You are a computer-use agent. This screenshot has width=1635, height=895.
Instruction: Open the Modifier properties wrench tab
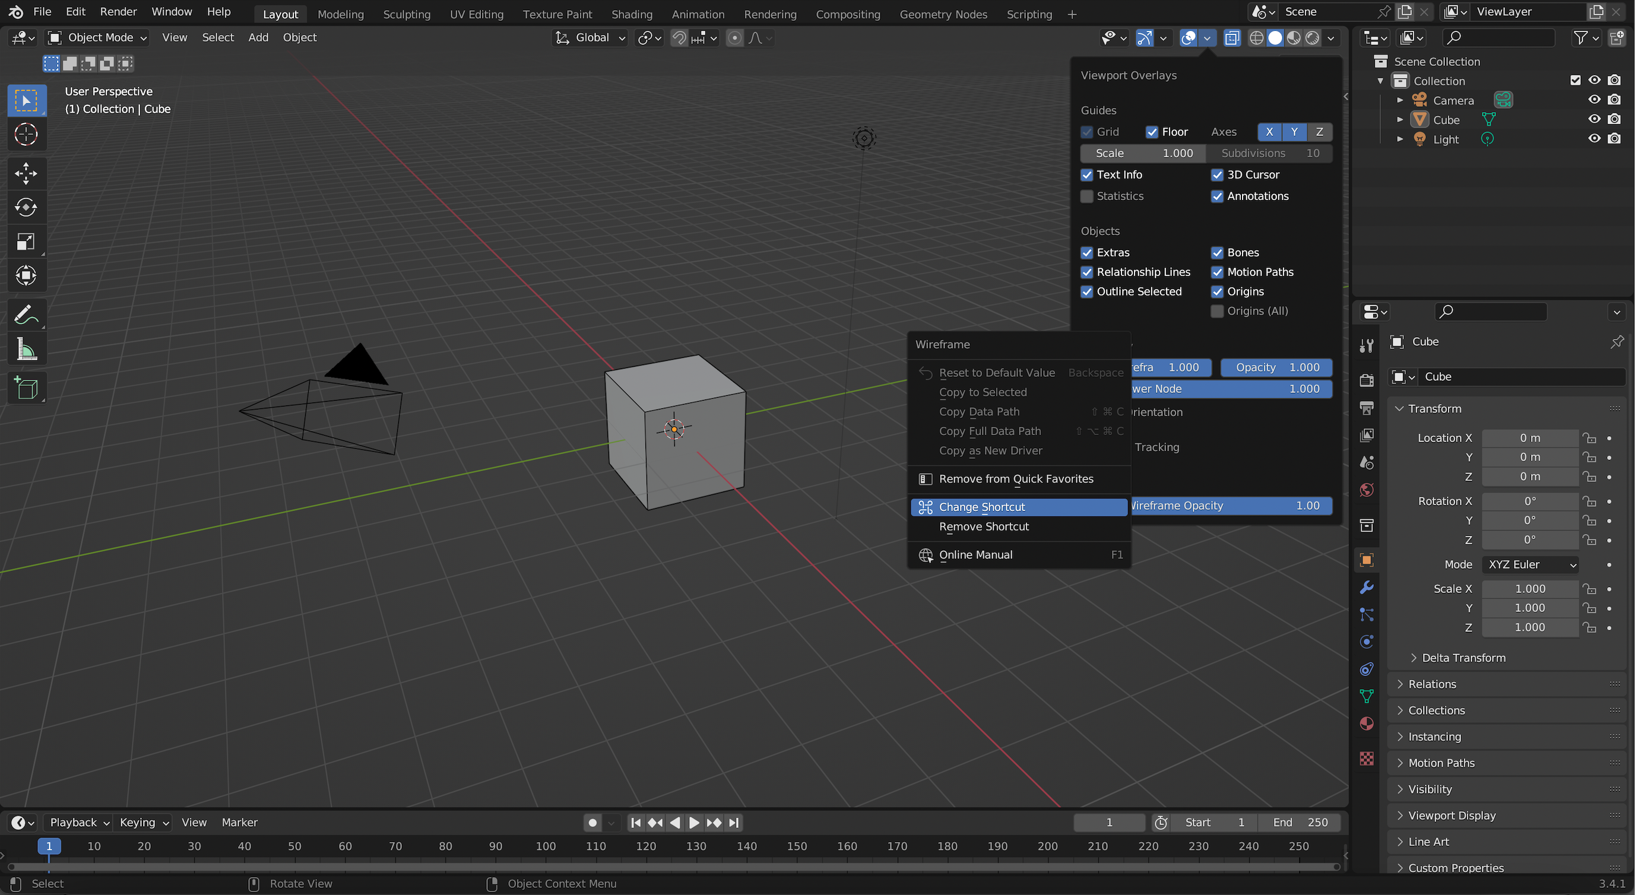coord(1367,587)
